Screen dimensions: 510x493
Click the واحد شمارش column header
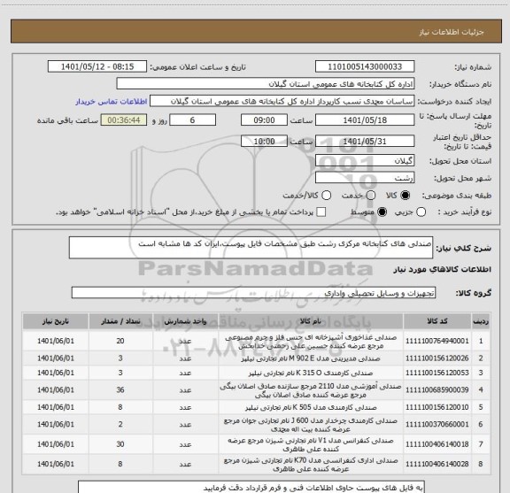185,321
